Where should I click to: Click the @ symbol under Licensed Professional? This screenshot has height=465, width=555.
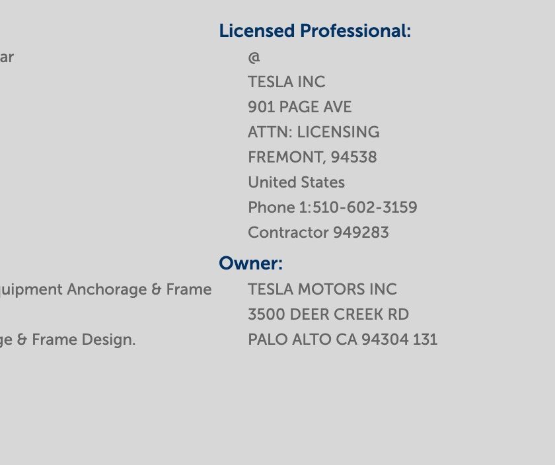point(254,57)
